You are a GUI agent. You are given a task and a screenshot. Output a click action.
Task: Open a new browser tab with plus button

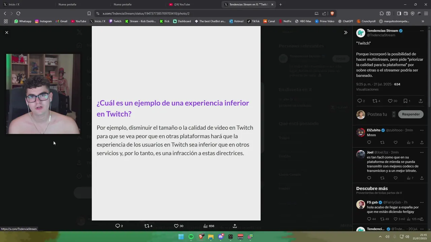pos(280,4)
